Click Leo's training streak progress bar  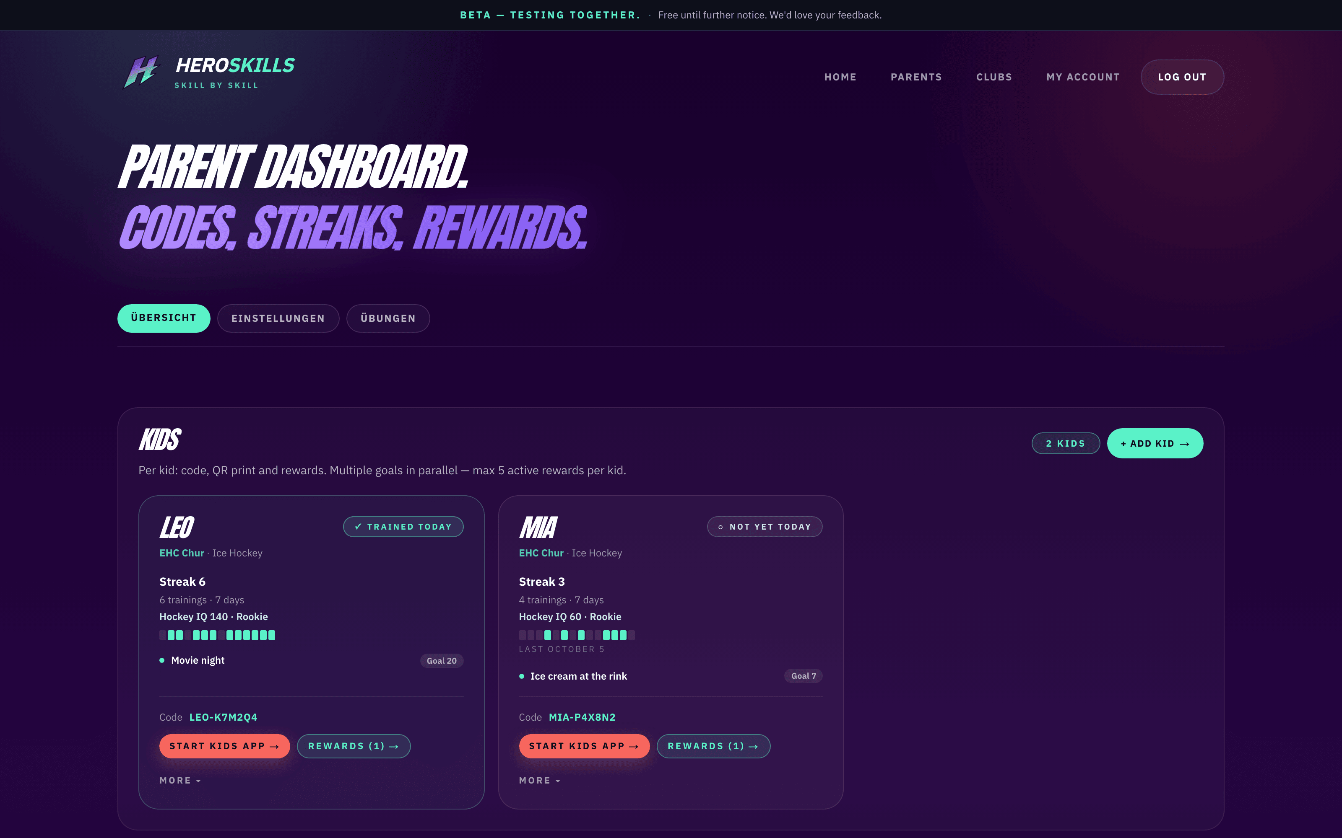pyautogui.click(x=217, y=635)
